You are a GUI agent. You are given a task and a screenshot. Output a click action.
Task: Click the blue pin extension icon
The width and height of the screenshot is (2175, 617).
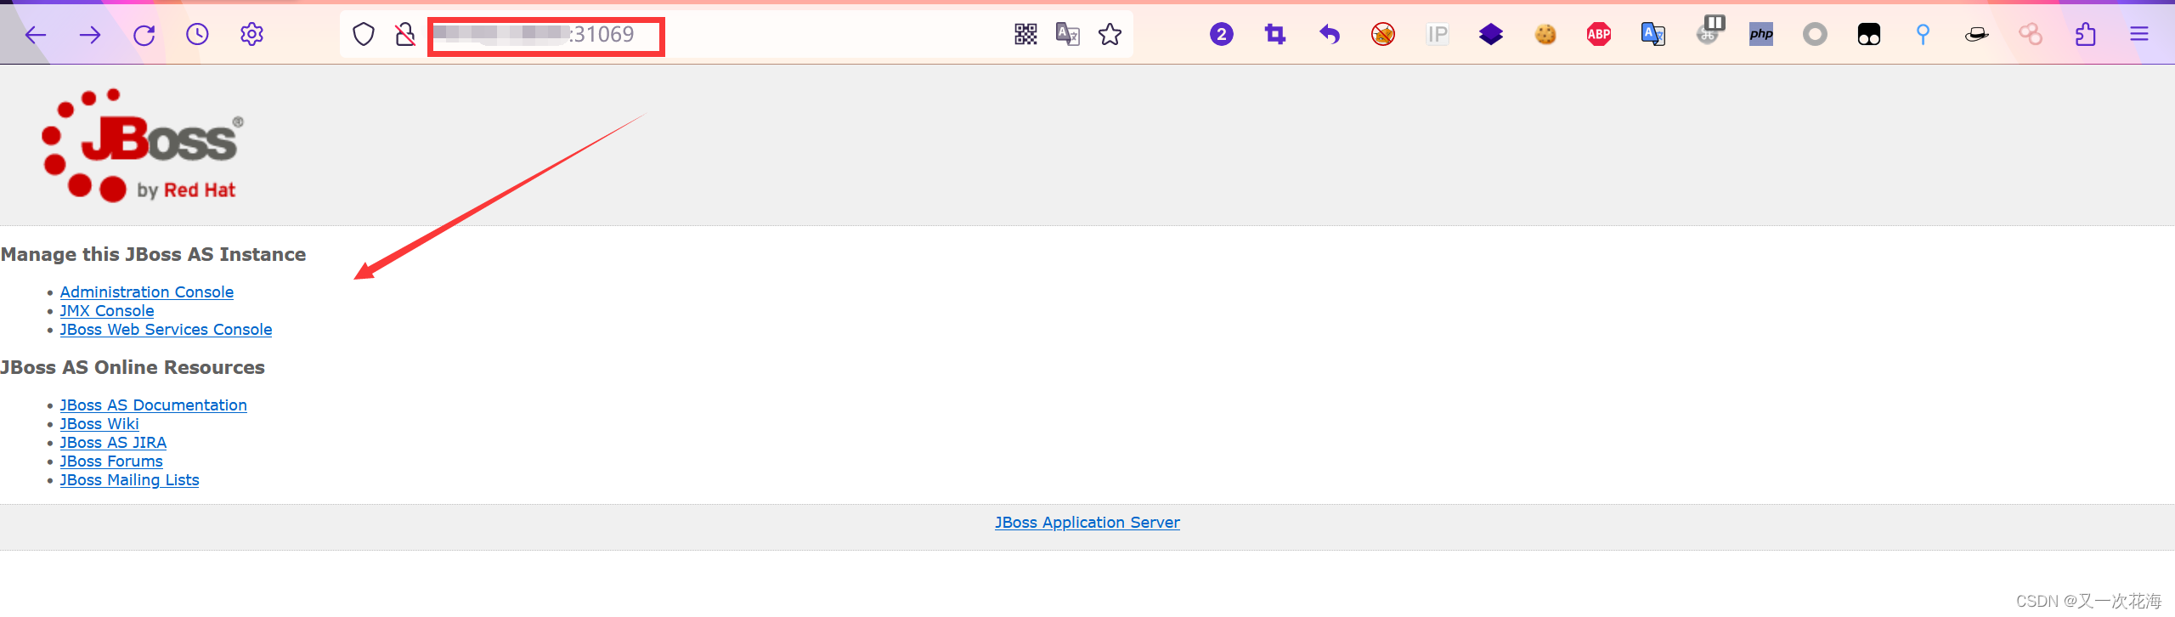[x=1923, y=34]
